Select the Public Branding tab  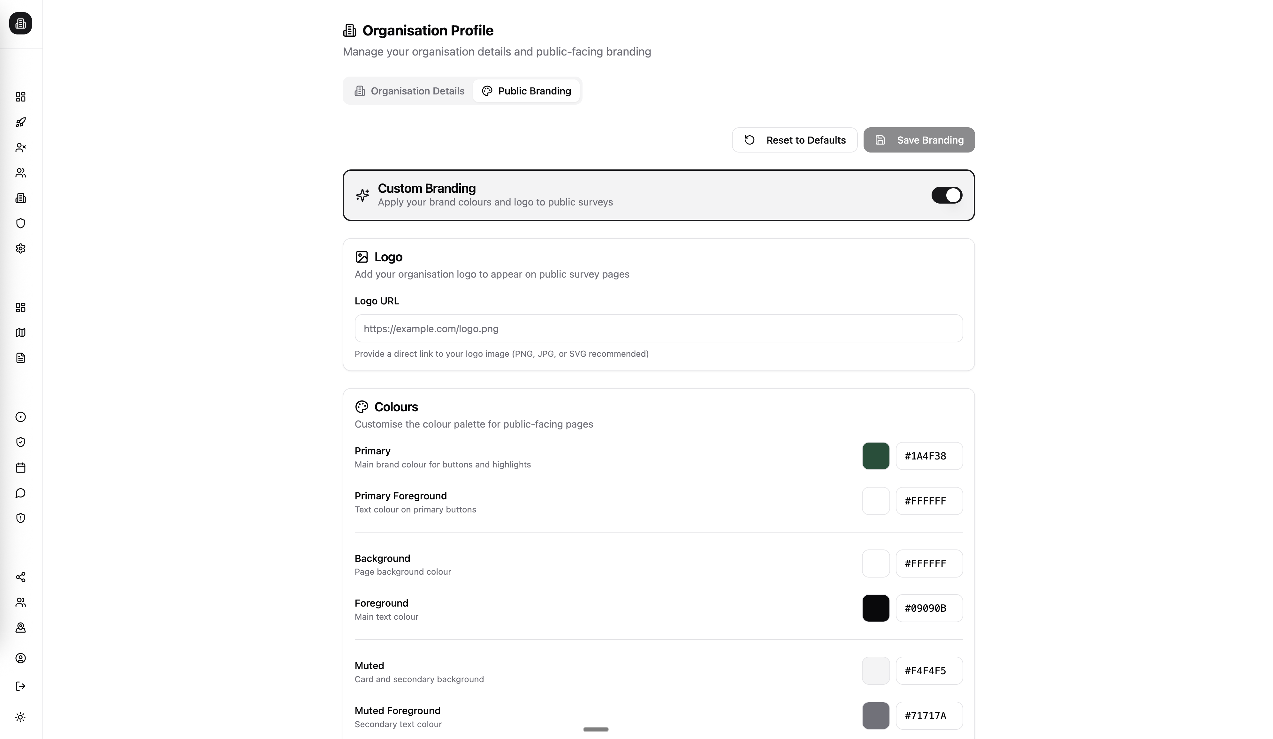527,91
